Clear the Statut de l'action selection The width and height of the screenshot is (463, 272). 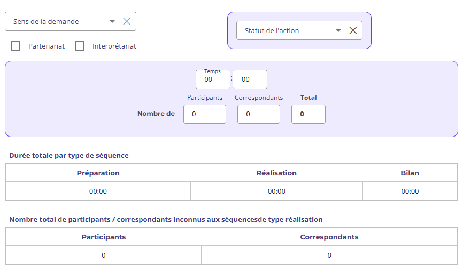point(353,30)
